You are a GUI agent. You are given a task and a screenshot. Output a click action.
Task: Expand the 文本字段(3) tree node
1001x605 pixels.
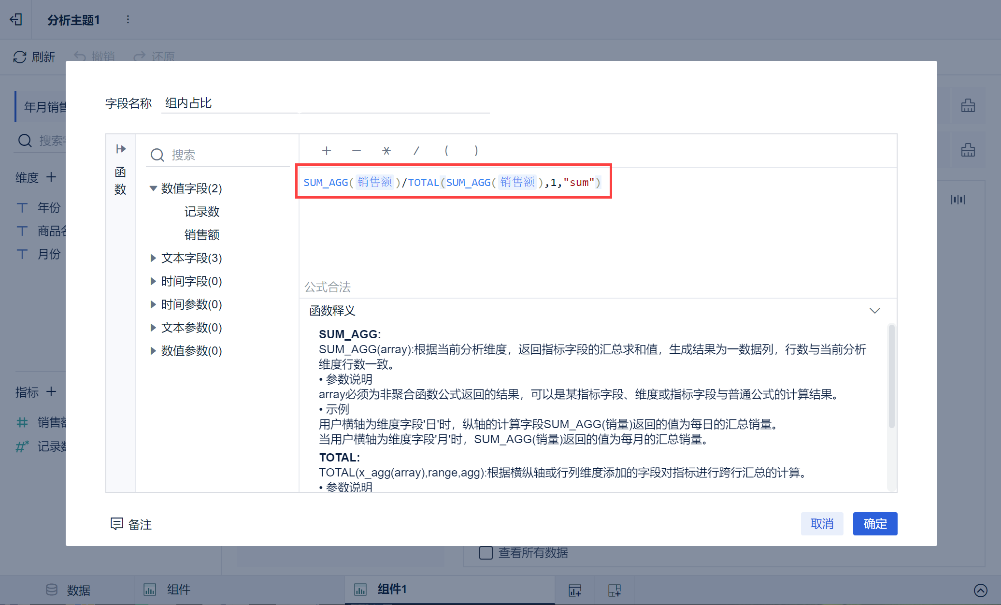153,258
